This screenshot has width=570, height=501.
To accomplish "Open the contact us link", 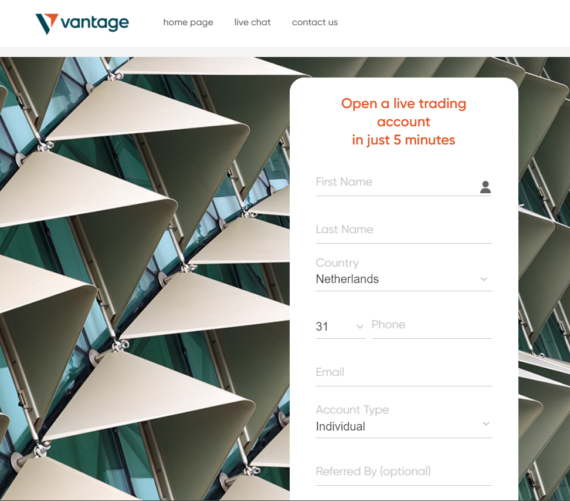I will coord(315,22).
